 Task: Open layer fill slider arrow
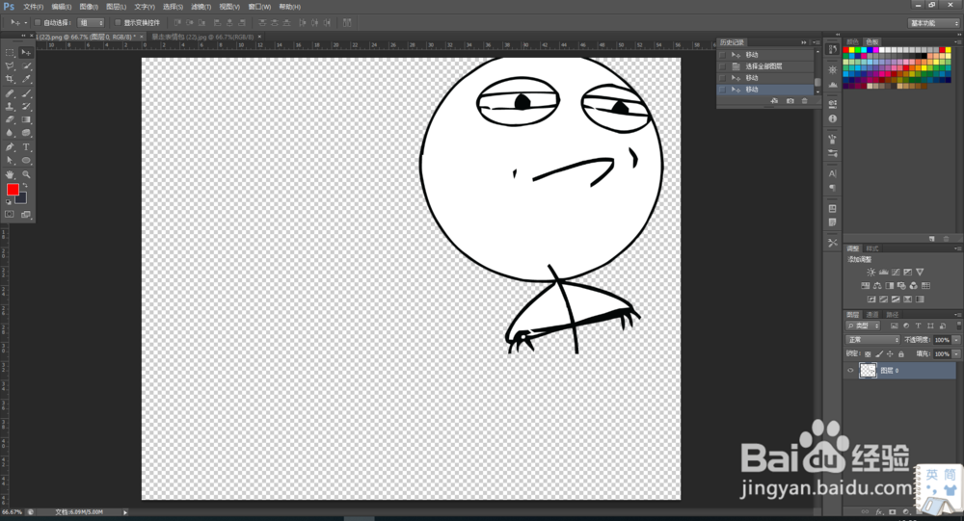tap(956, 353)
